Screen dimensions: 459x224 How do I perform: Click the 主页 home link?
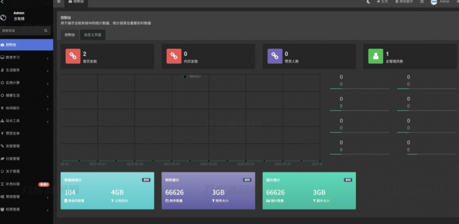click(x=382, y=2)
